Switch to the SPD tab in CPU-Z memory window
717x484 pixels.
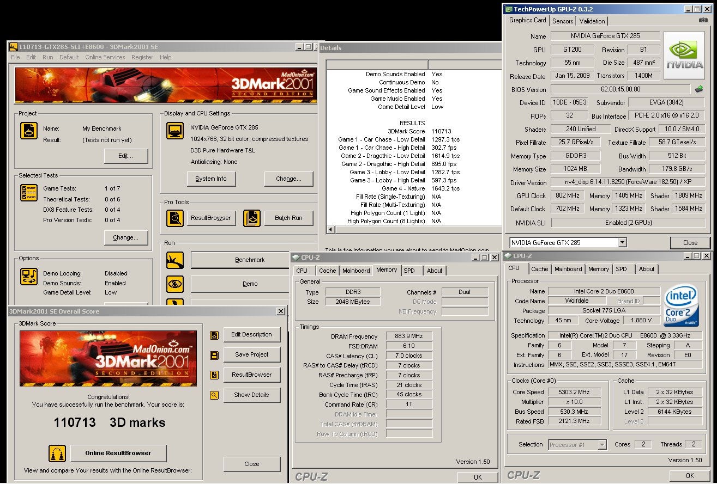click(409, 271)
